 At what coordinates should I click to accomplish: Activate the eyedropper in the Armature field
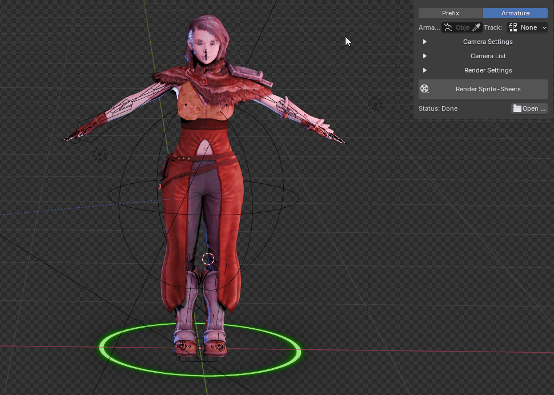(476, 27)
